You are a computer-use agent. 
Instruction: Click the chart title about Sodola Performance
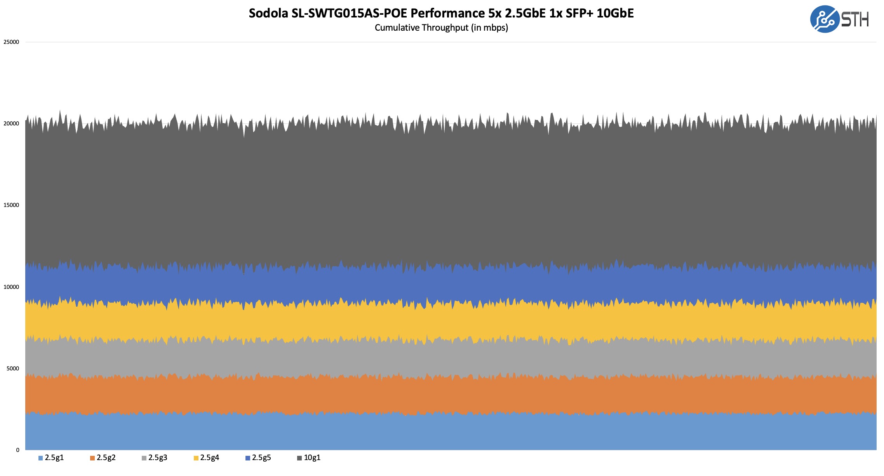point(441,13)
